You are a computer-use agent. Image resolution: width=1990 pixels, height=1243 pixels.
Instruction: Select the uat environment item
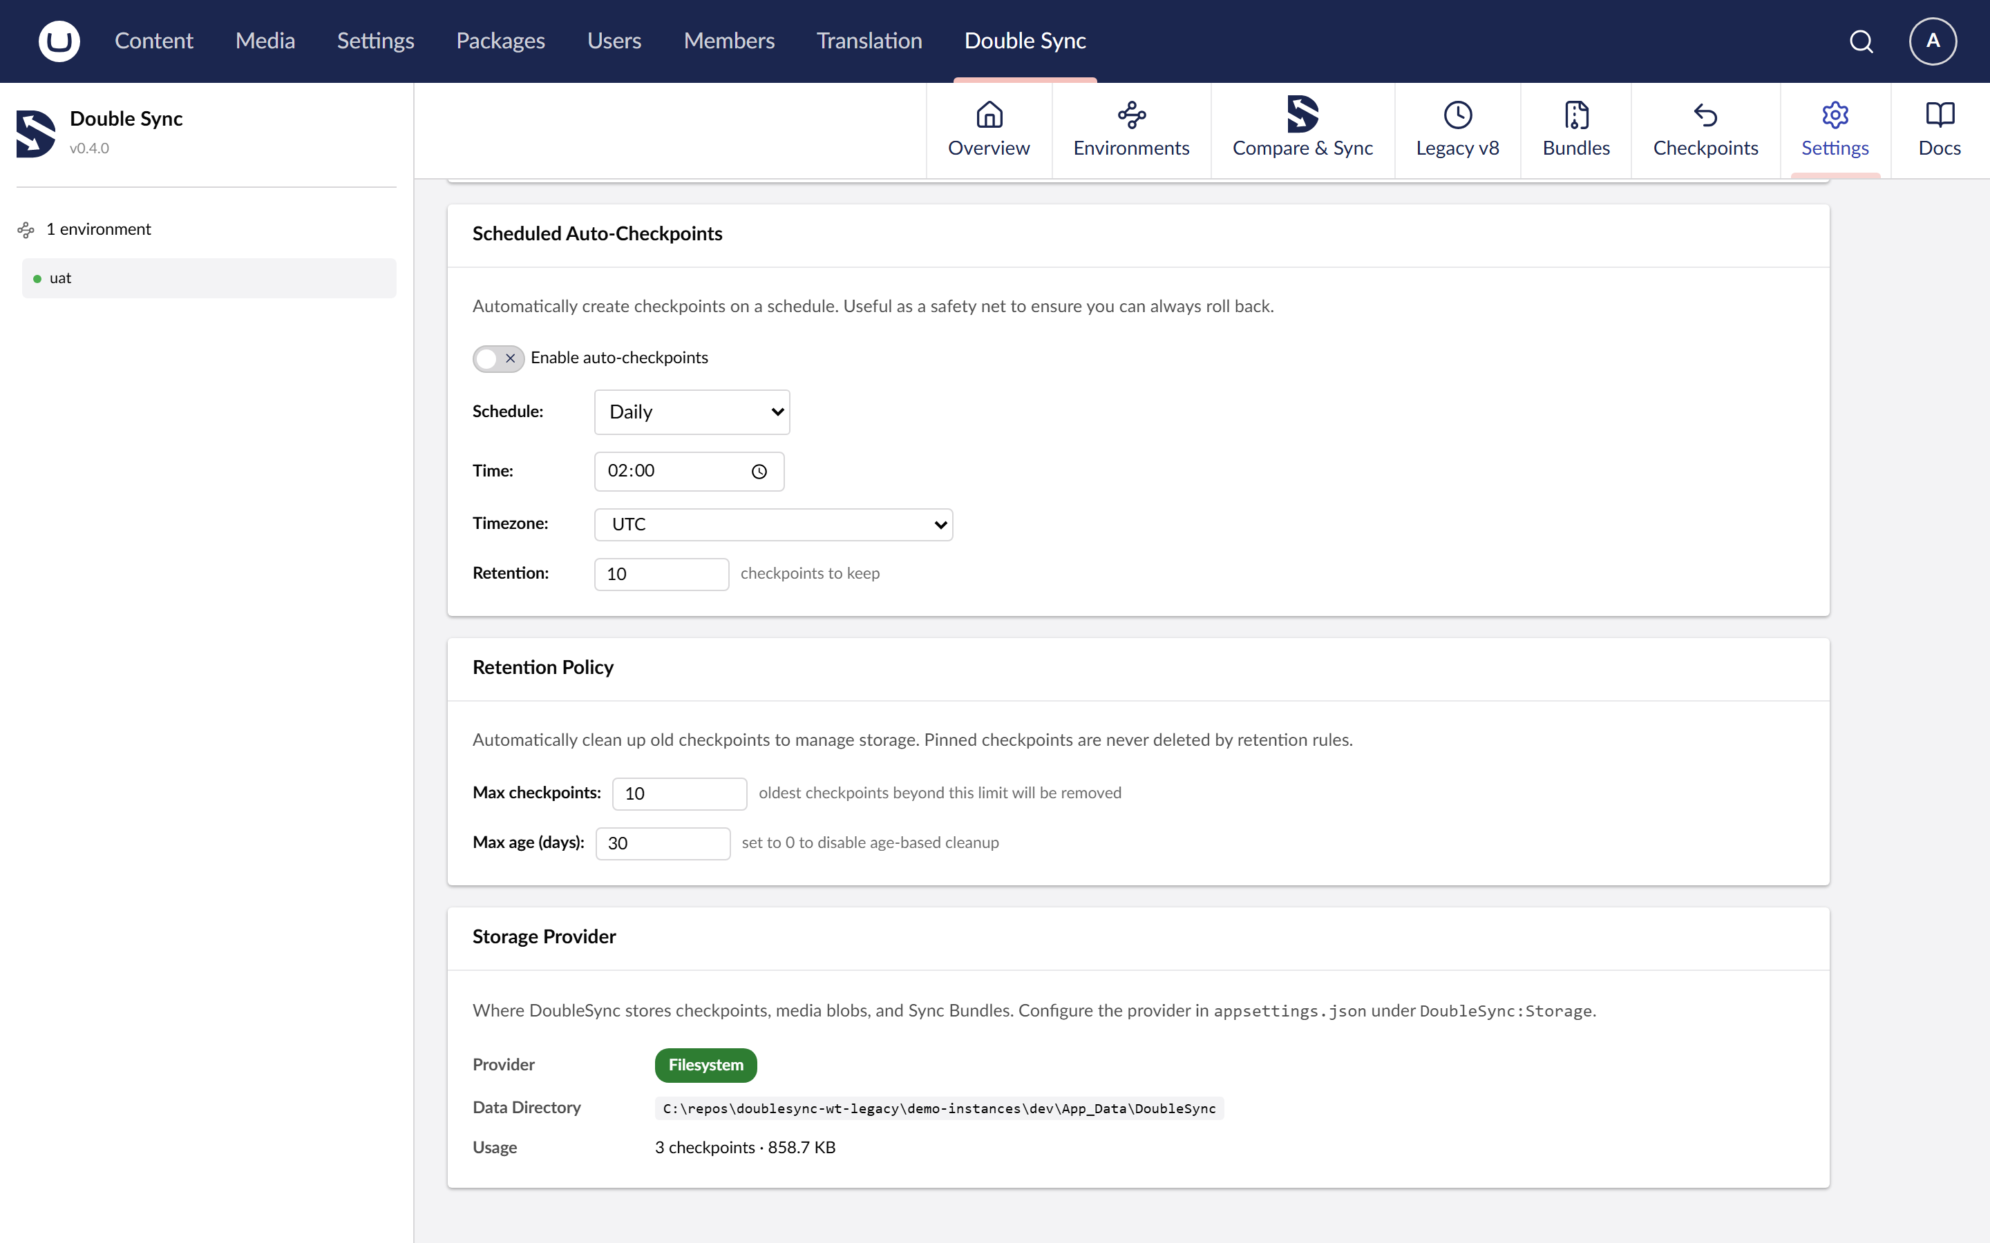coord(209,279)
